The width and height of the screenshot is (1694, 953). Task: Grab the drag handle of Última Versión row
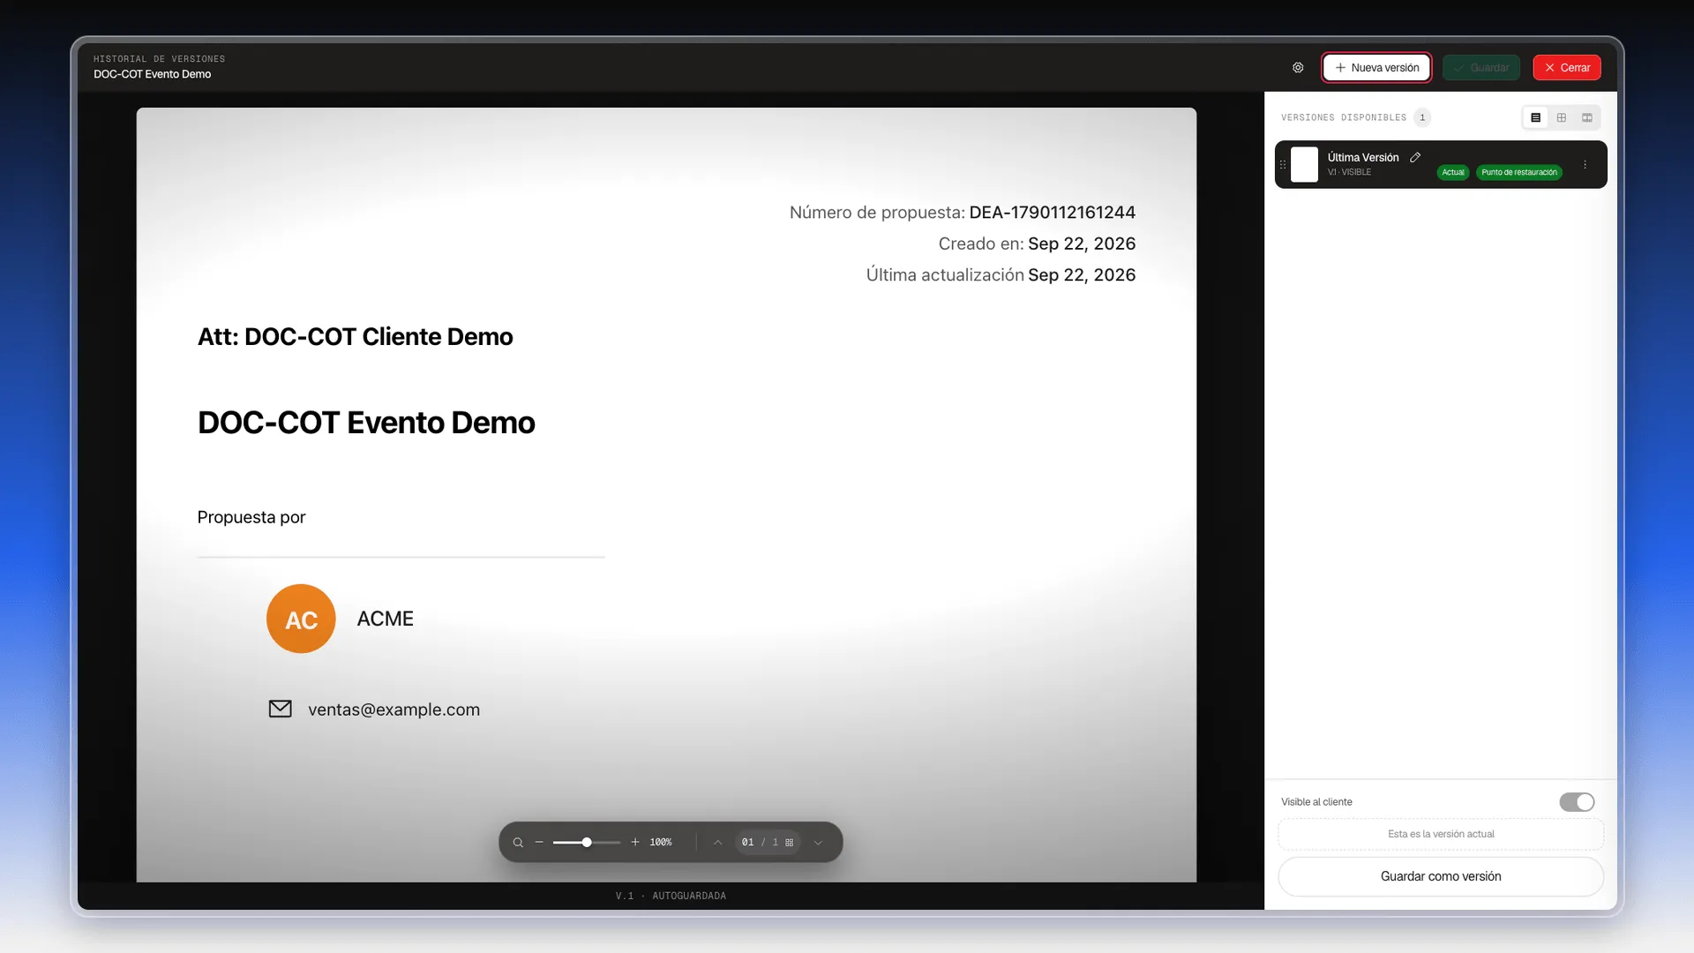(1283, 165)
